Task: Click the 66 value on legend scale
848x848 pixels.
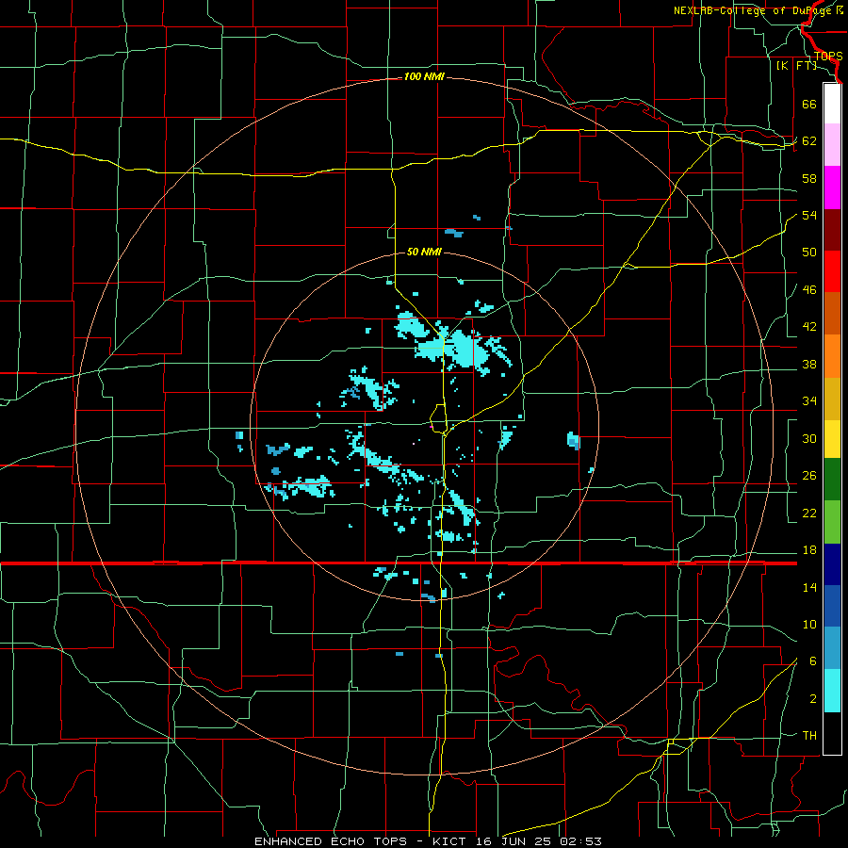Action: pos(809,104)
